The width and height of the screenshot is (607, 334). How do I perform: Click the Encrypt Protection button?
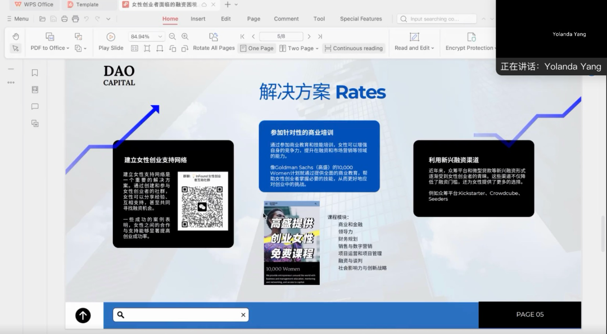click(471, 42)
